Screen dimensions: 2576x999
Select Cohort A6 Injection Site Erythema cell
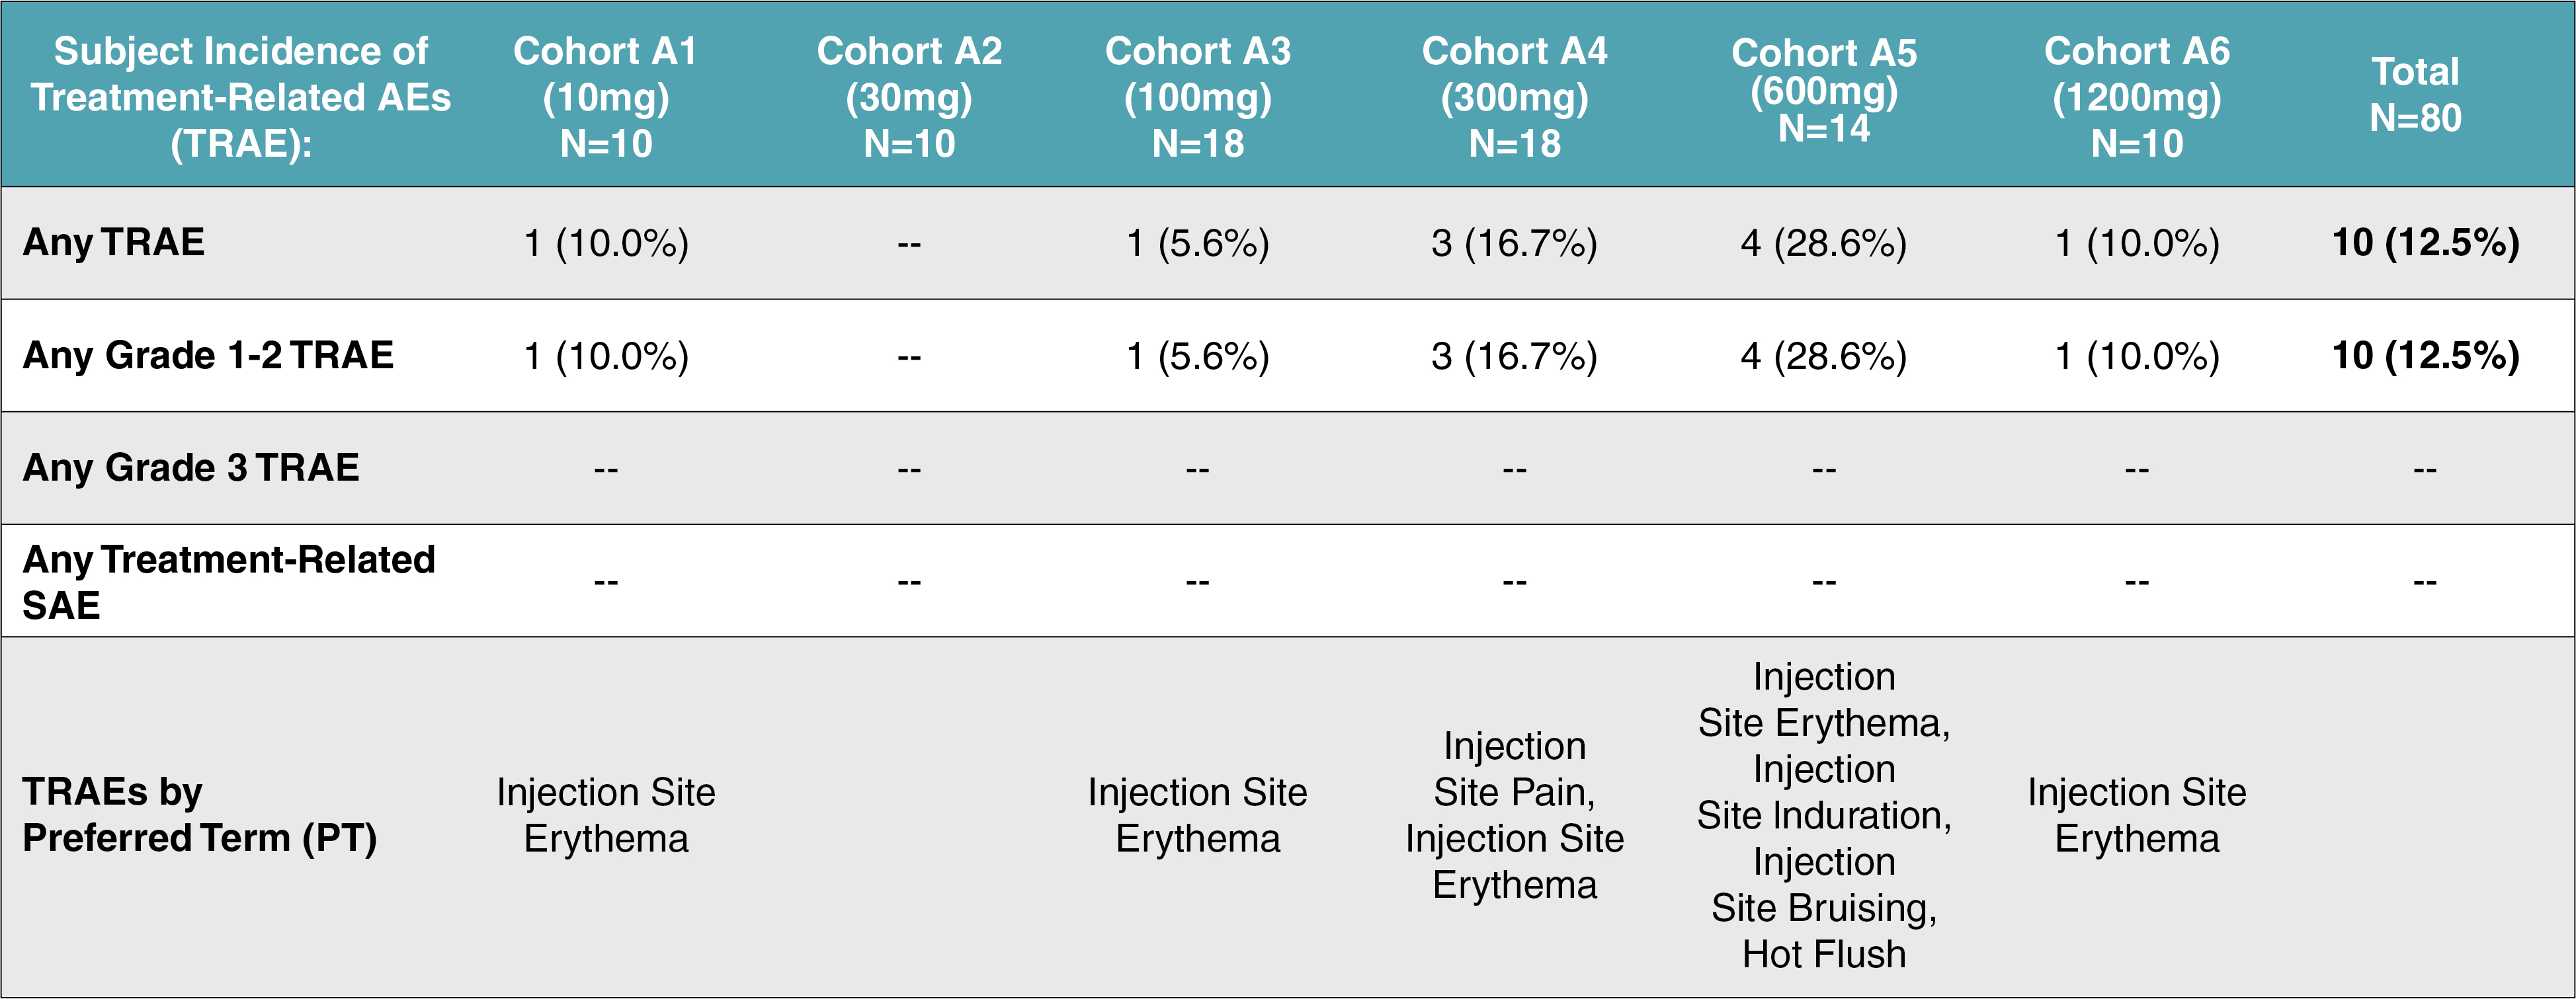pyautogui.click(x=2136, y=815)
